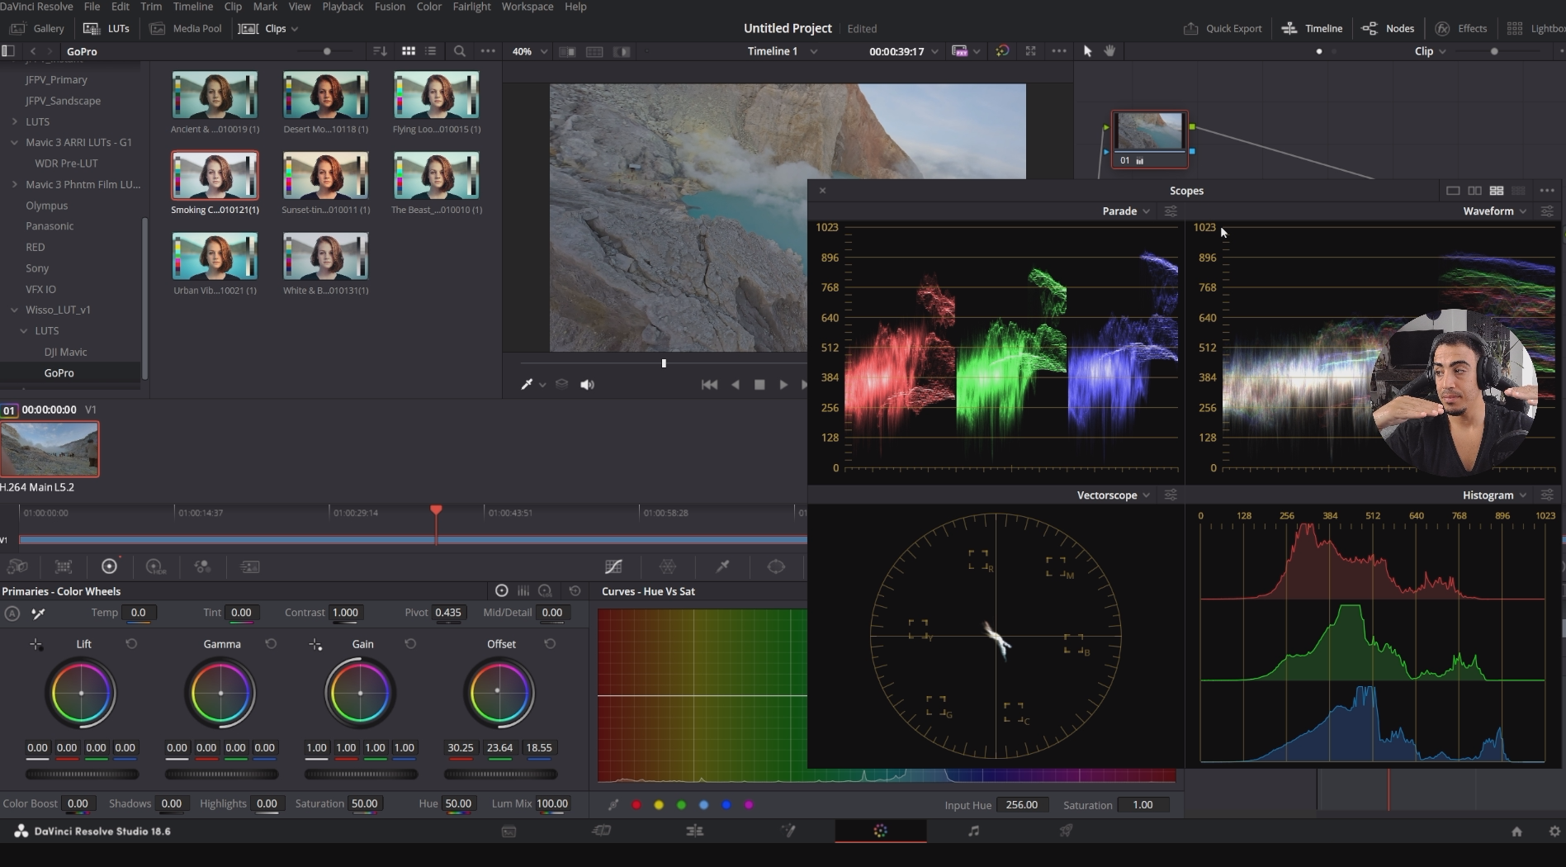1566x867 pixels.
Task: Select the Color page icon in bottom bar
Action: click(880, 831)
